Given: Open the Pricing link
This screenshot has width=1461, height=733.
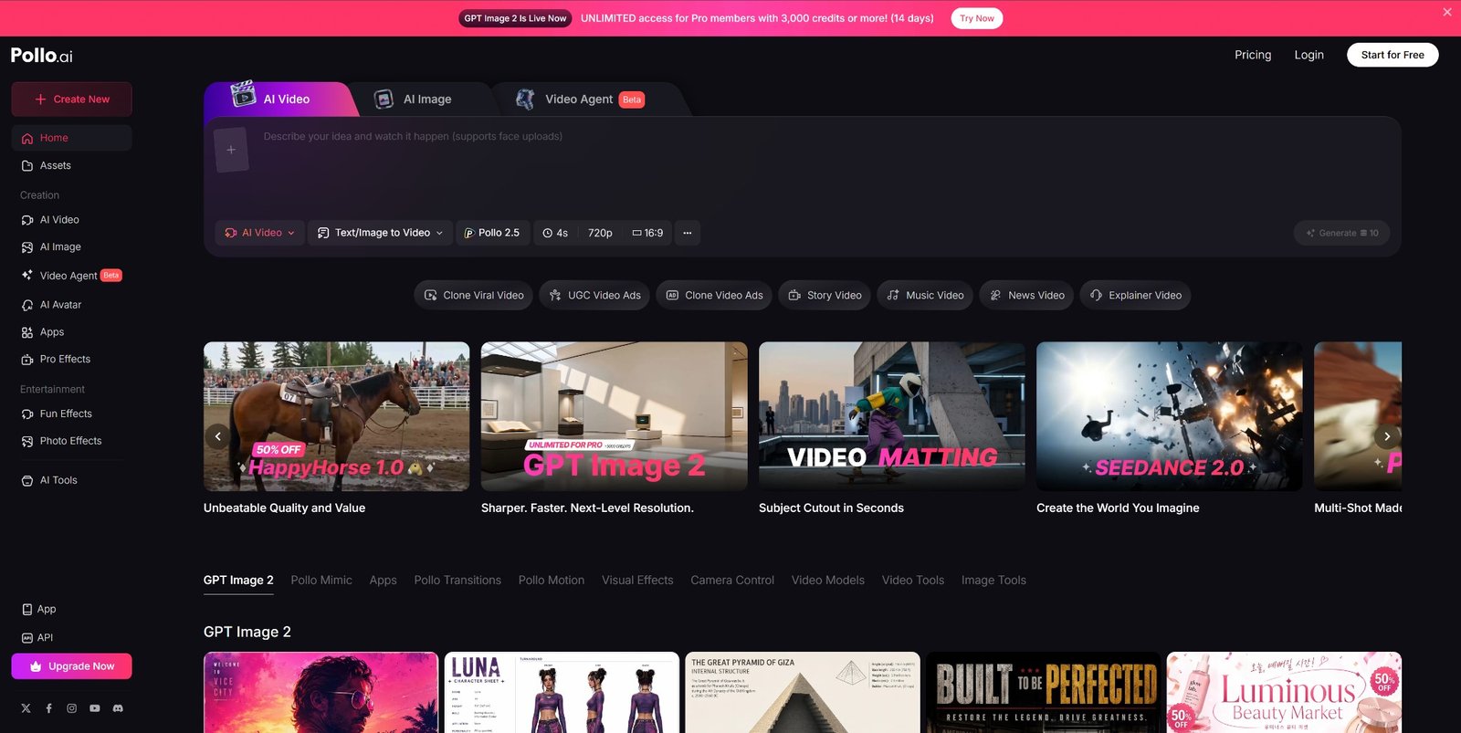Looking at the screenshot, I should point(1252,55).
